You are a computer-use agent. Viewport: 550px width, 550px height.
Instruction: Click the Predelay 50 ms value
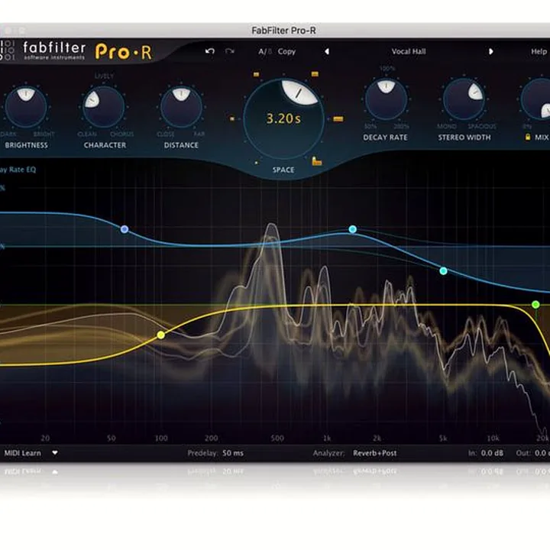pos(233,453)
